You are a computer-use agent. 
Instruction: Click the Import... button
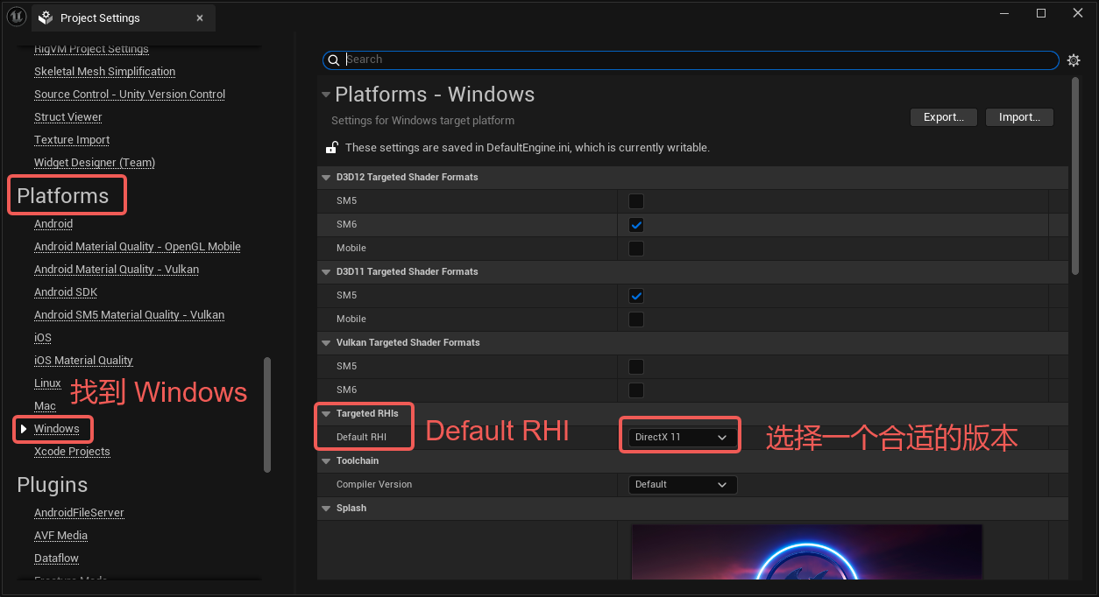(x=1019, y=116)
